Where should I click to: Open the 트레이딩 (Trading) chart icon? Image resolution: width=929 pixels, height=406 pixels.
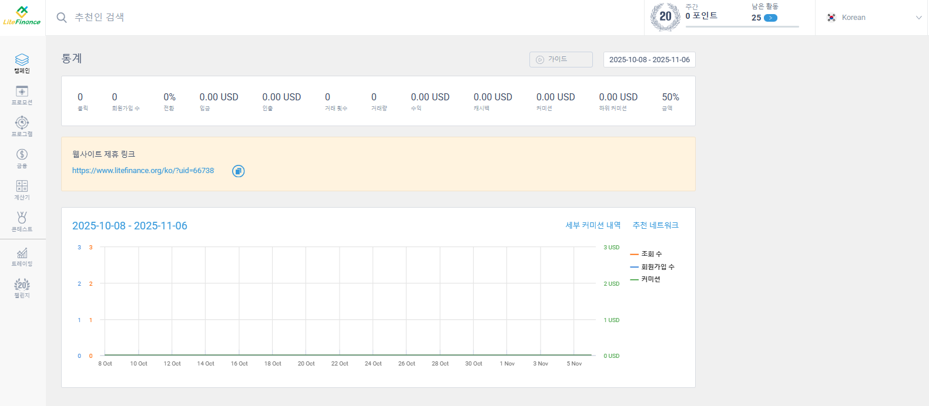point(22,257)
